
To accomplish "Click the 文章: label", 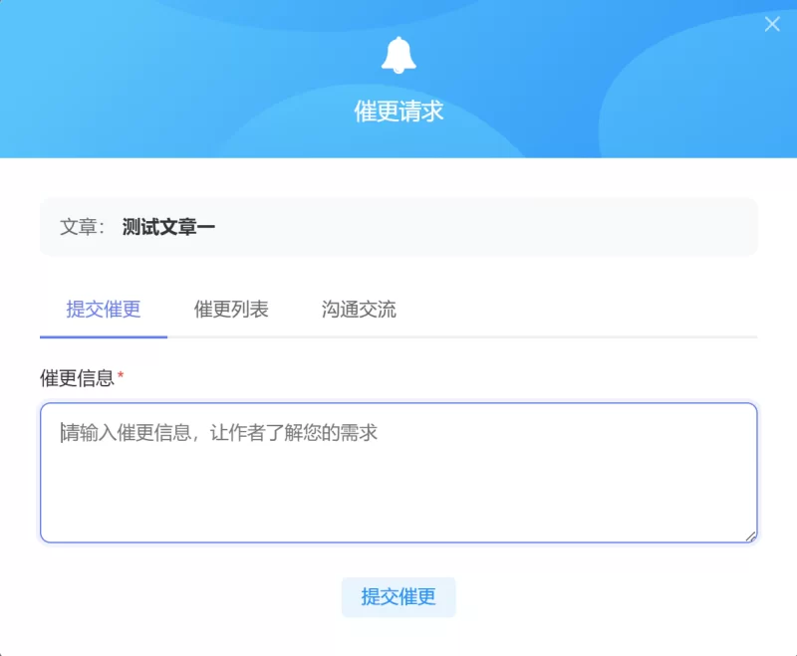I will click(x=82, y=227).
